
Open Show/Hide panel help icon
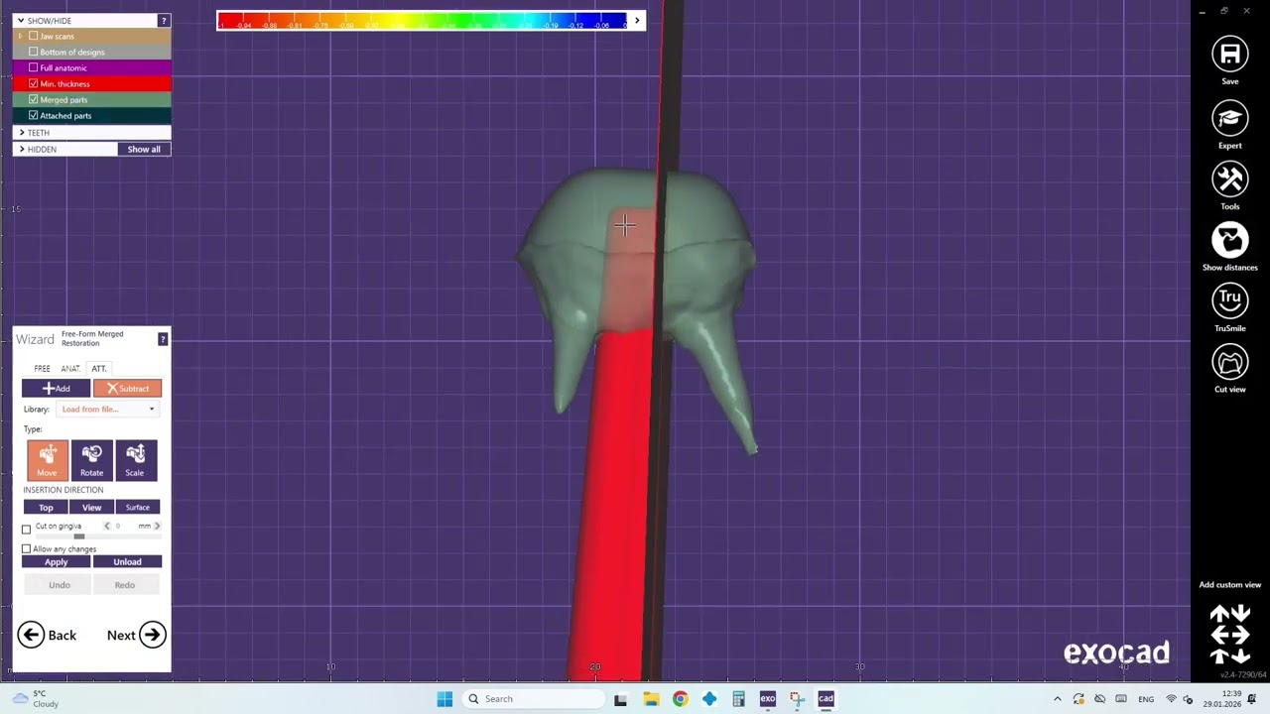(164, 20)
